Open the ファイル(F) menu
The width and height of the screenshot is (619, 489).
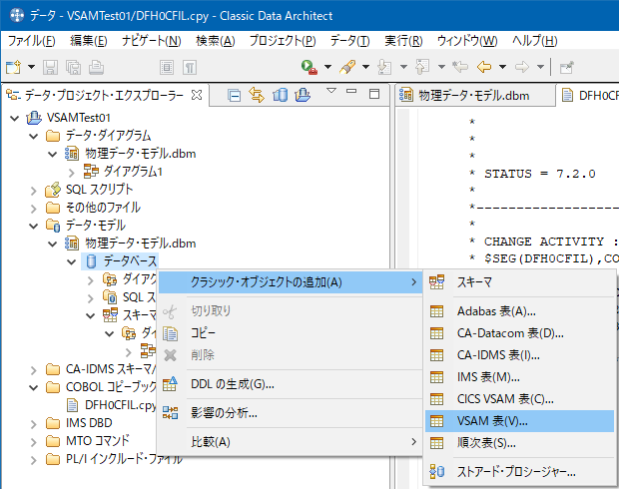pyautogui.click(x=32, y=41)
